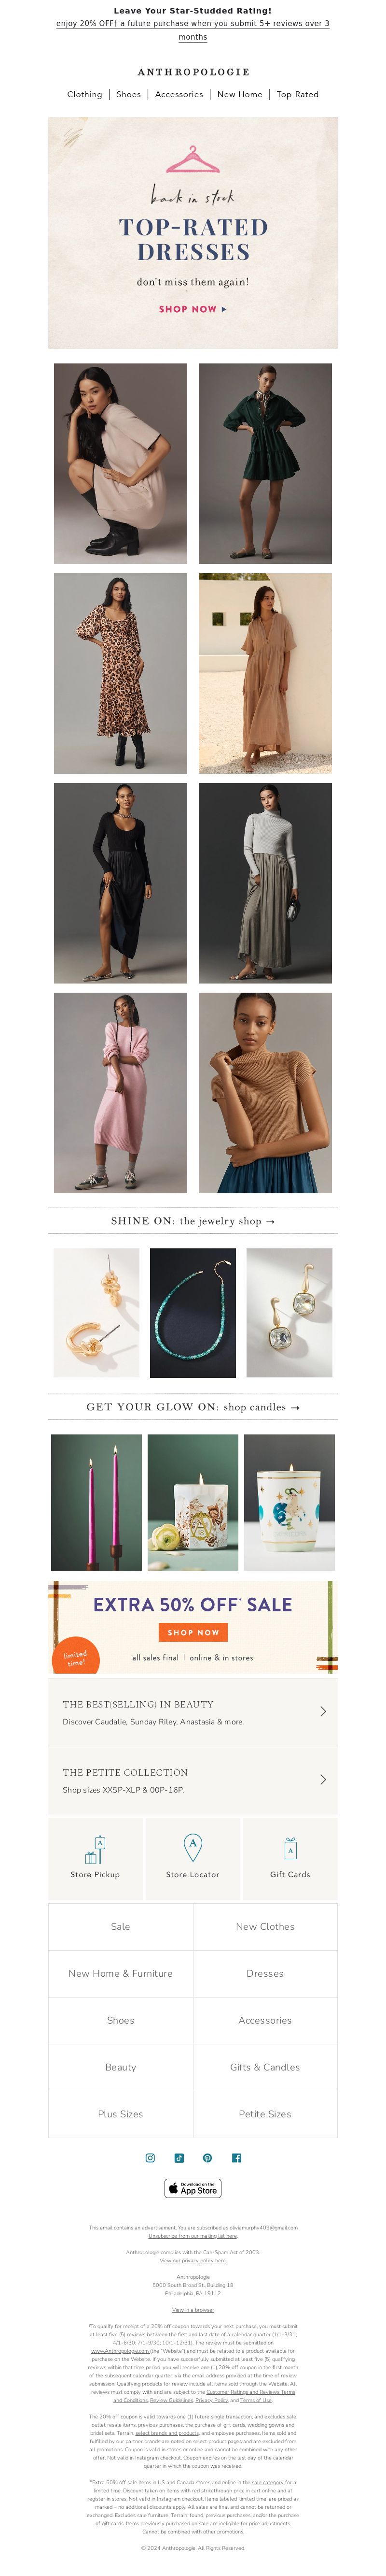Click the orange Shop Now sale button

point(193,1632)
